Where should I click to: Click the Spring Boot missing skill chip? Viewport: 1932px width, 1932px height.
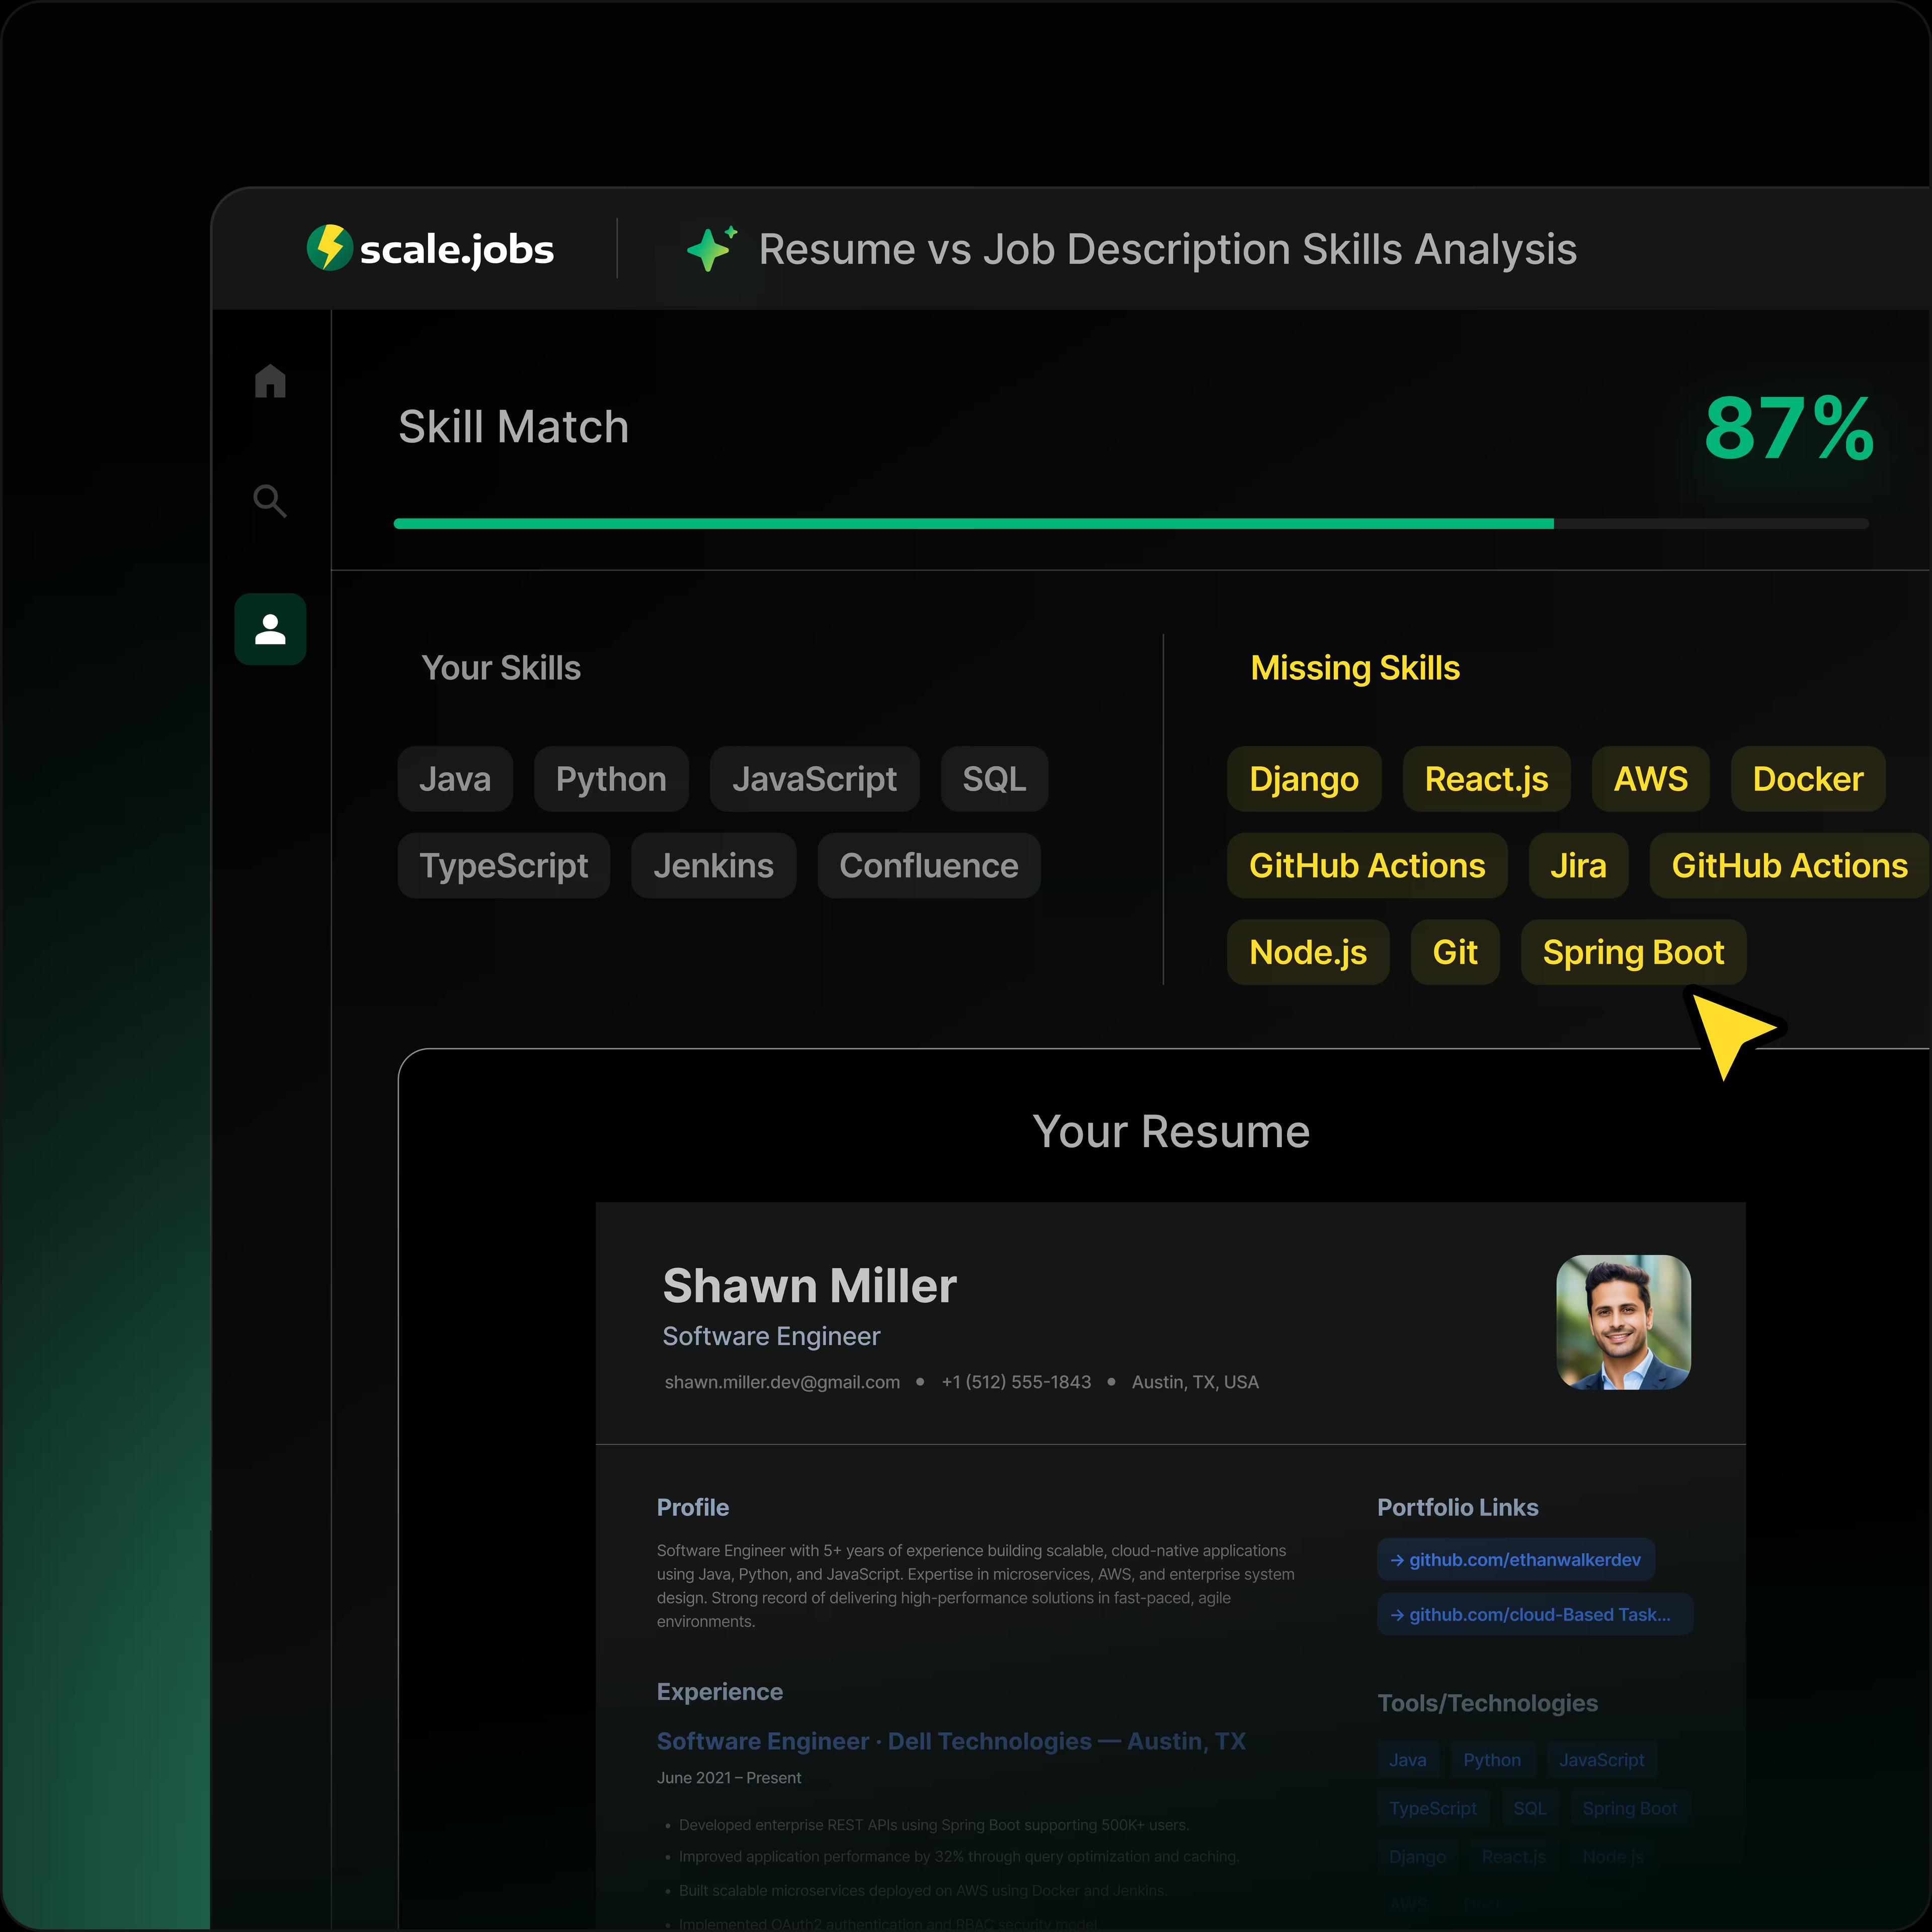click(1632, 952)
